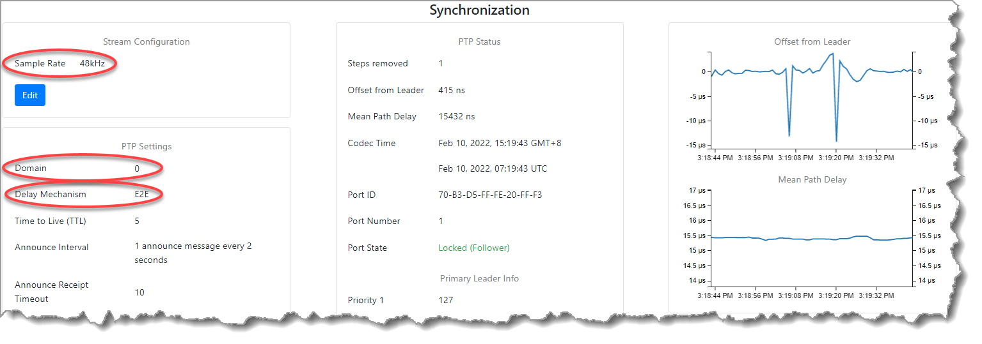
Task: Click the 15432 ns Mean Path Delay value
Action: [x=457, y=116]
